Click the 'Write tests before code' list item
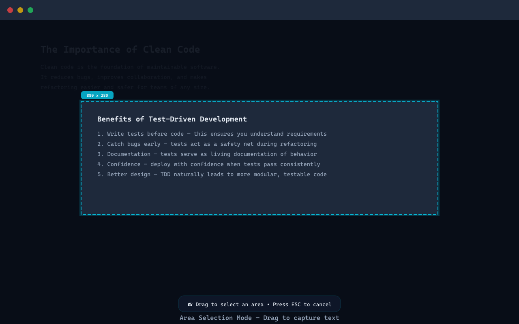Screen dimensions: 519x324 pos(212,134)
